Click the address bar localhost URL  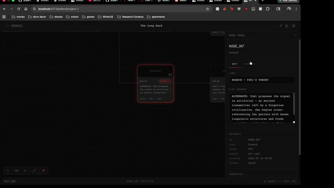tap(58, 9)
